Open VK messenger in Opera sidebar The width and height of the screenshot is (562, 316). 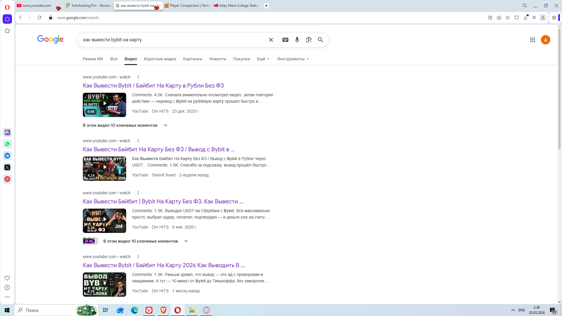7,156
